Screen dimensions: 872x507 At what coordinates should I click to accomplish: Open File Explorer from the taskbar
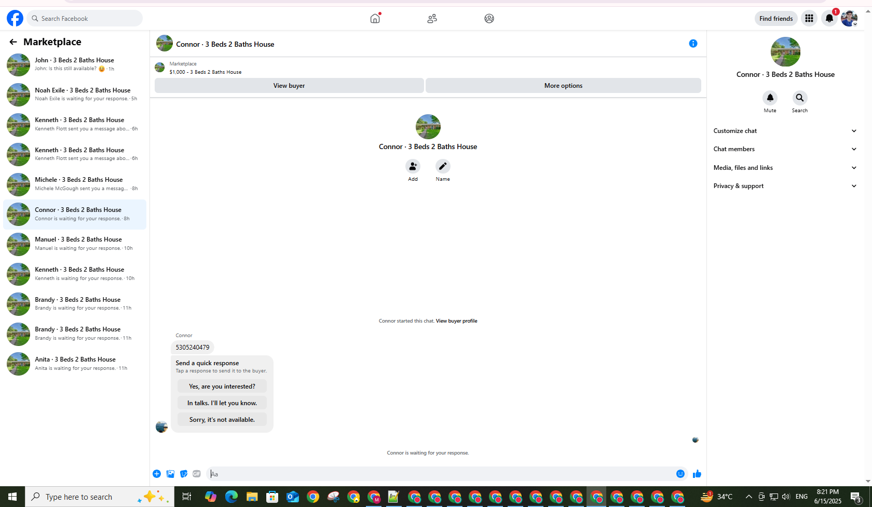[252, 497]
